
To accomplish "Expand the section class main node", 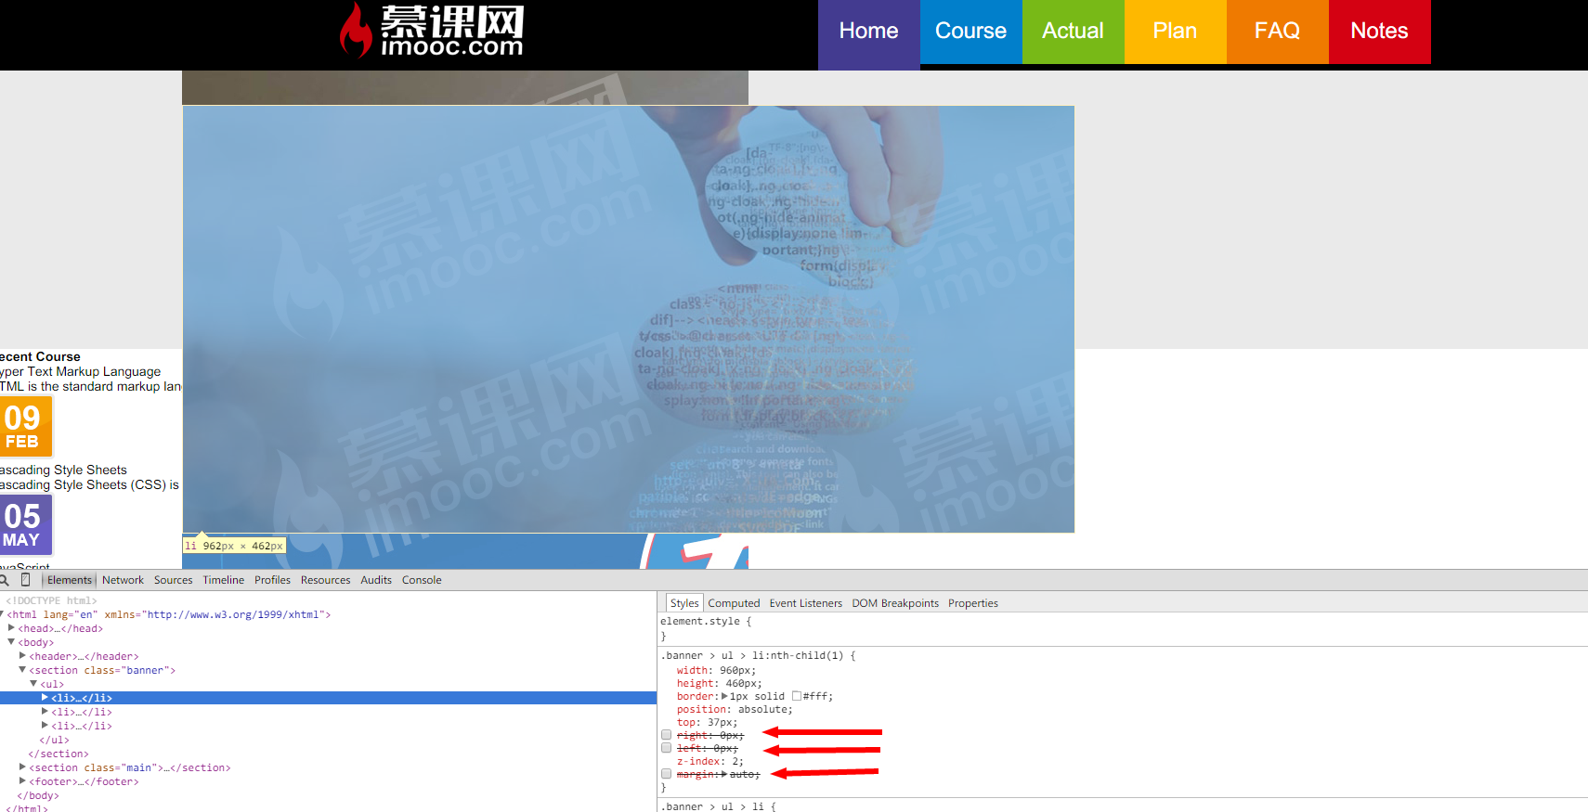I will click(x=22, y=767).
